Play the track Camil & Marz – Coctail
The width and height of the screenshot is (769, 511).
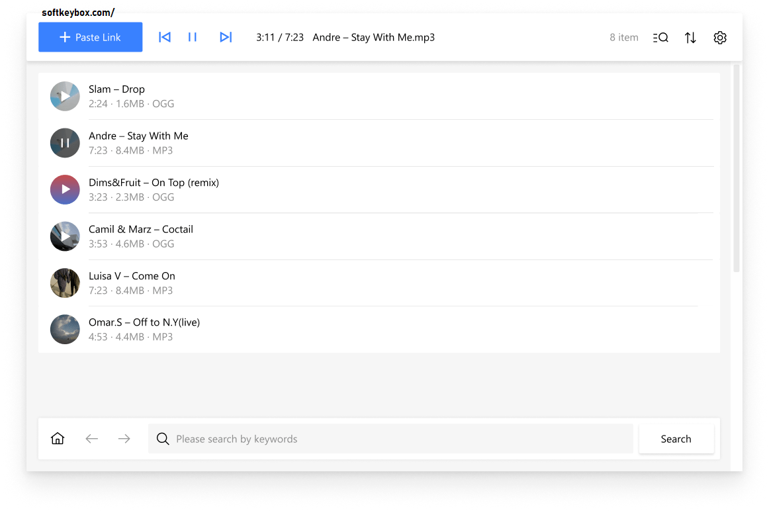[x=64, y=236]
